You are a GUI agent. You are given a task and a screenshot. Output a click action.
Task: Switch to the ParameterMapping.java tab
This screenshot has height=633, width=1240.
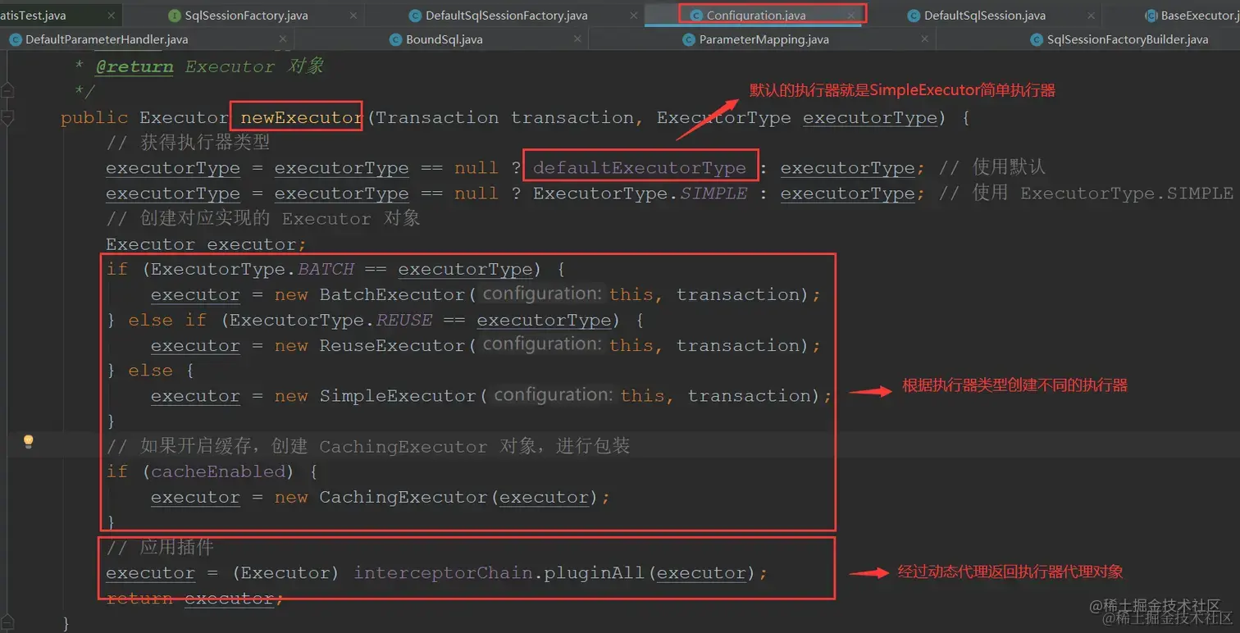coord(764,39)
